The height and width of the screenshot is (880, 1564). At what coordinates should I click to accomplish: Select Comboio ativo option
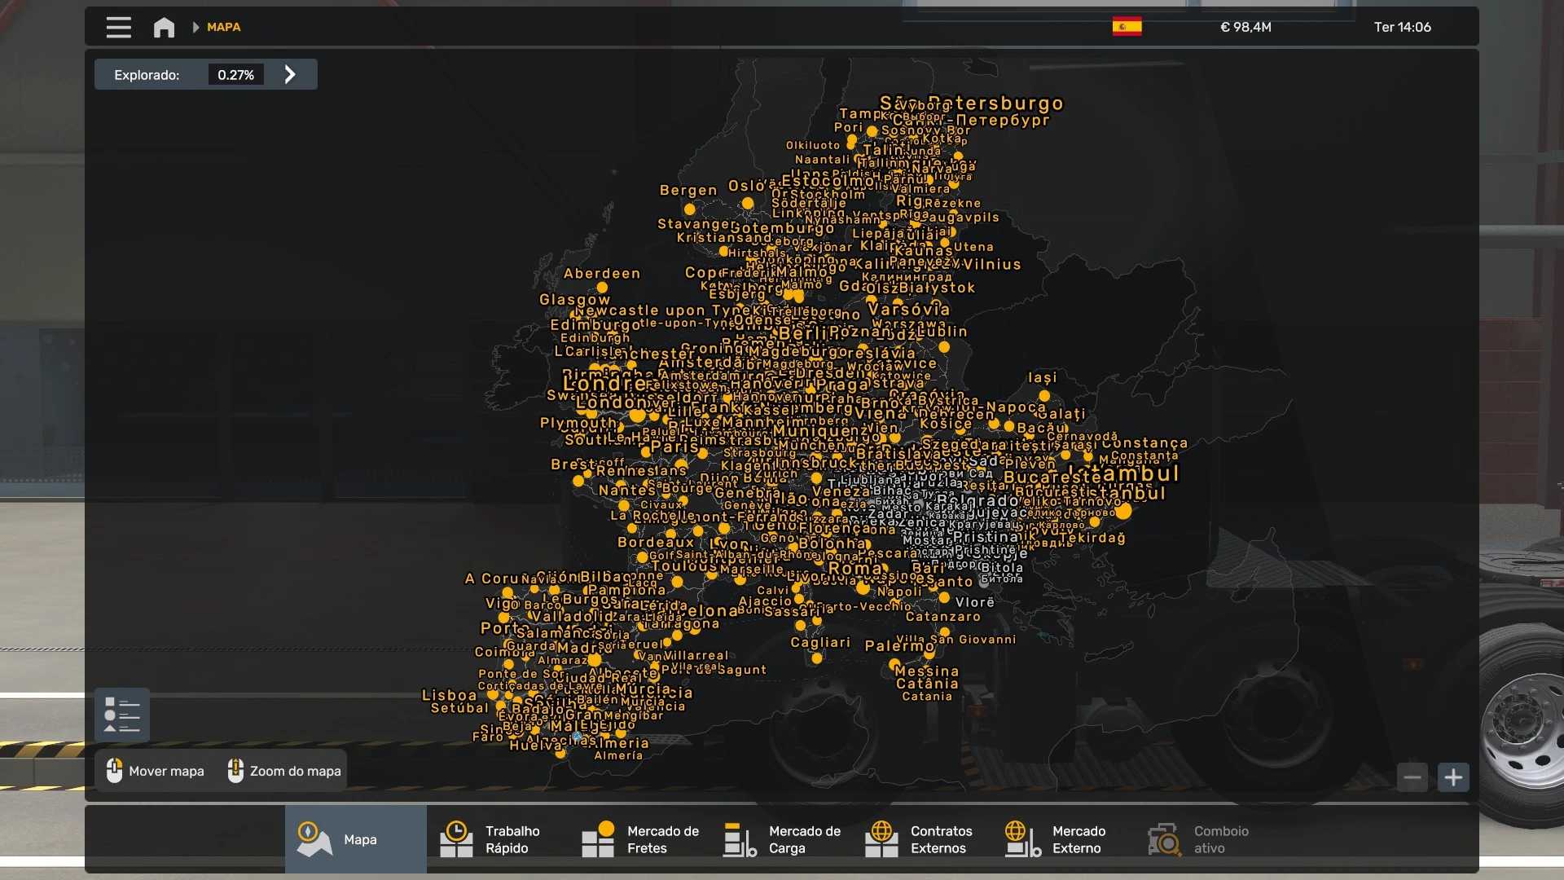click(x=1199, y=839)
